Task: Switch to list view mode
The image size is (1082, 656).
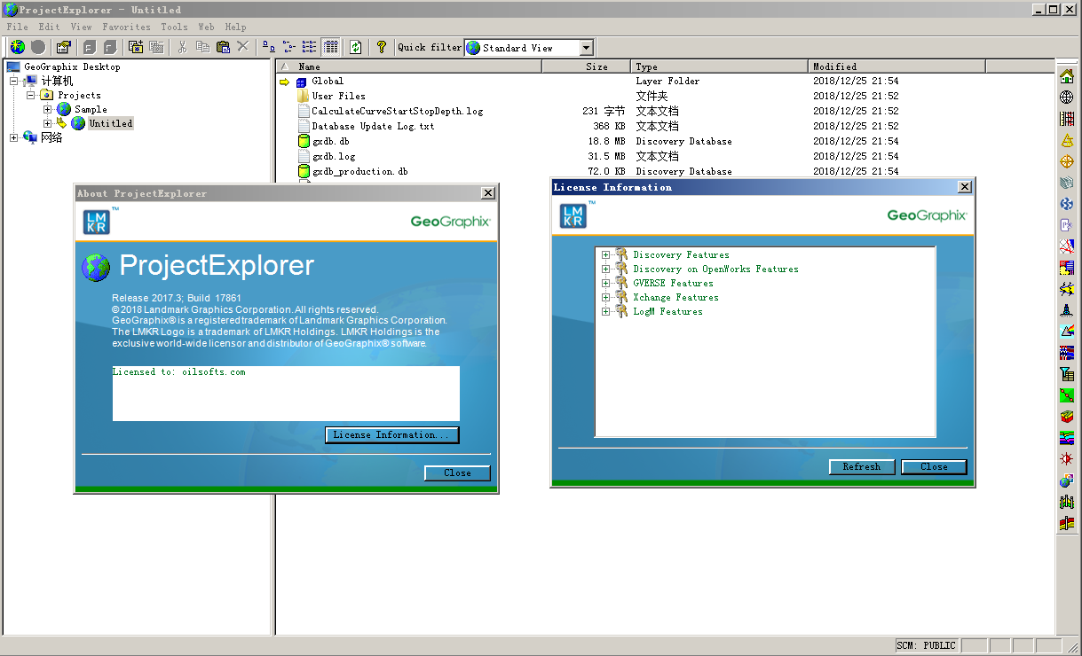Action: [x=310, y=47]
